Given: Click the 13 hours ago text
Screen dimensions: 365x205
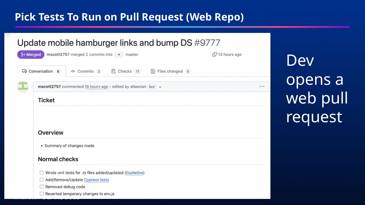Looking at the screenshot, I should (x=230, y=54).
